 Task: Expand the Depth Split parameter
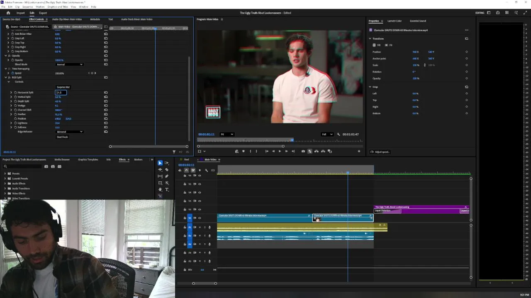click(11, 101)
